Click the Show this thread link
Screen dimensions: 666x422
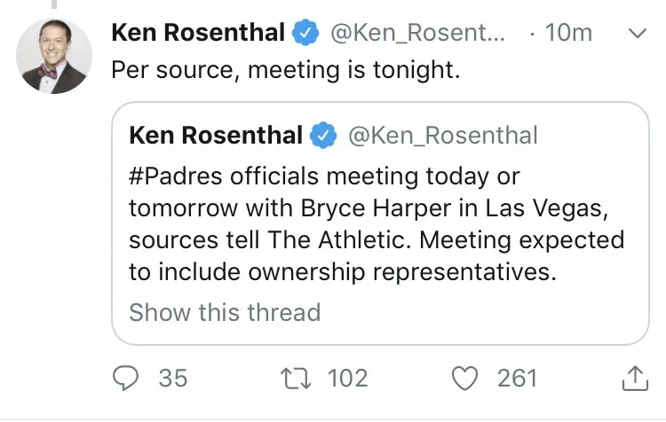(x=224, y=312)
